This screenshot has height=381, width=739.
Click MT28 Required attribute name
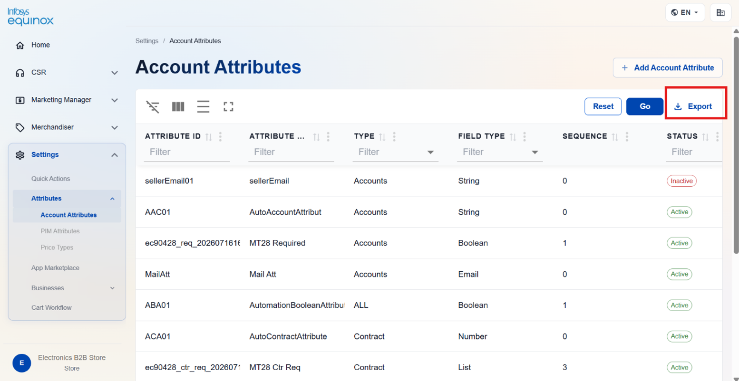click(277, 243)
